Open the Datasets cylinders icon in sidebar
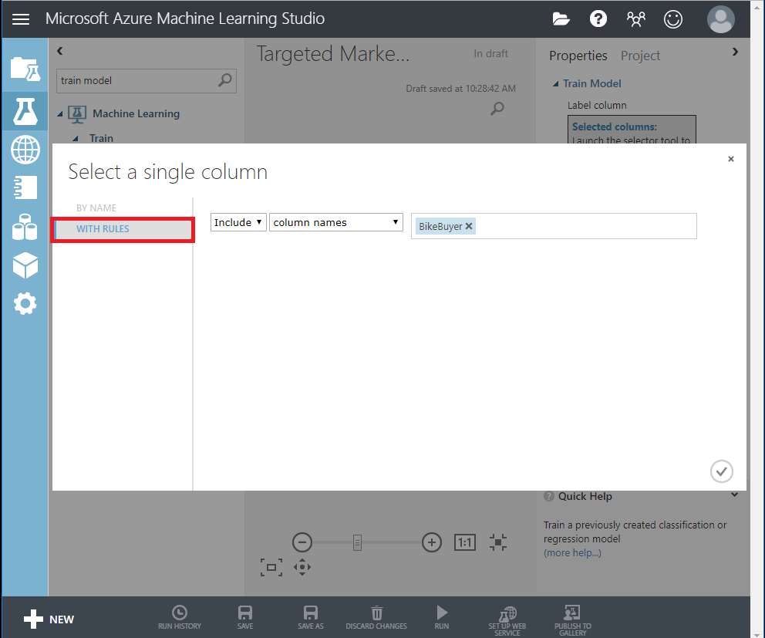This screenshot has height=638, width=765. [x=25, y=228]
